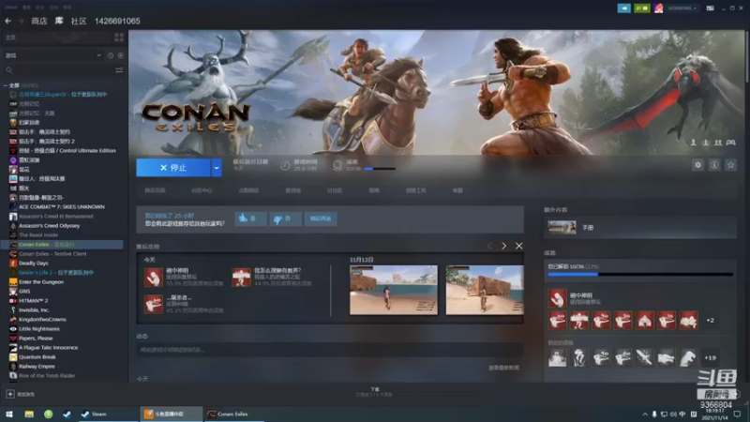Click the +19 more locked achievements
This screenshot has height=422, width=750.
(711, 357)
